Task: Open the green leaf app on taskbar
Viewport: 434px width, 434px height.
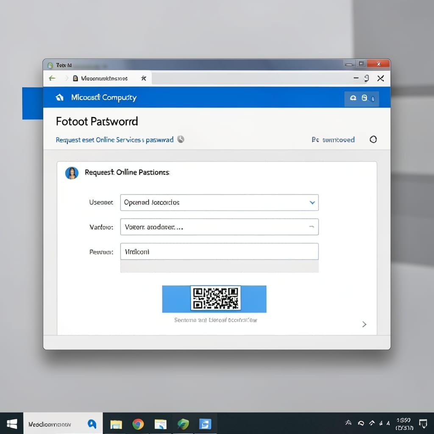Action: click(x=183, y=424)
